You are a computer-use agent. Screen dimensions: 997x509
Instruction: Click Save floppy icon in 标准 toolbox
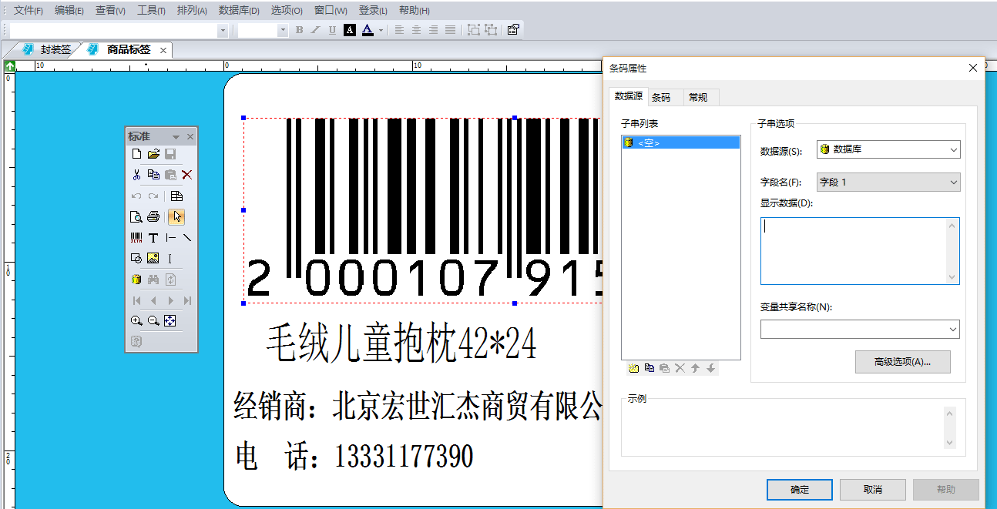170,154
